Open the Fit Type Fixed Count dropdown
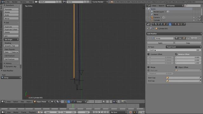Viewport: 203px width, 114px height. (x=184, y=47)
